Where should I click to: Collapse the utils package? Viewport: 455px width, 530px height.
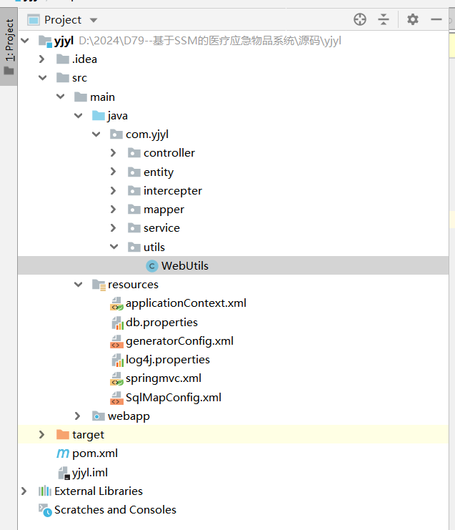(x=114, y=247)
